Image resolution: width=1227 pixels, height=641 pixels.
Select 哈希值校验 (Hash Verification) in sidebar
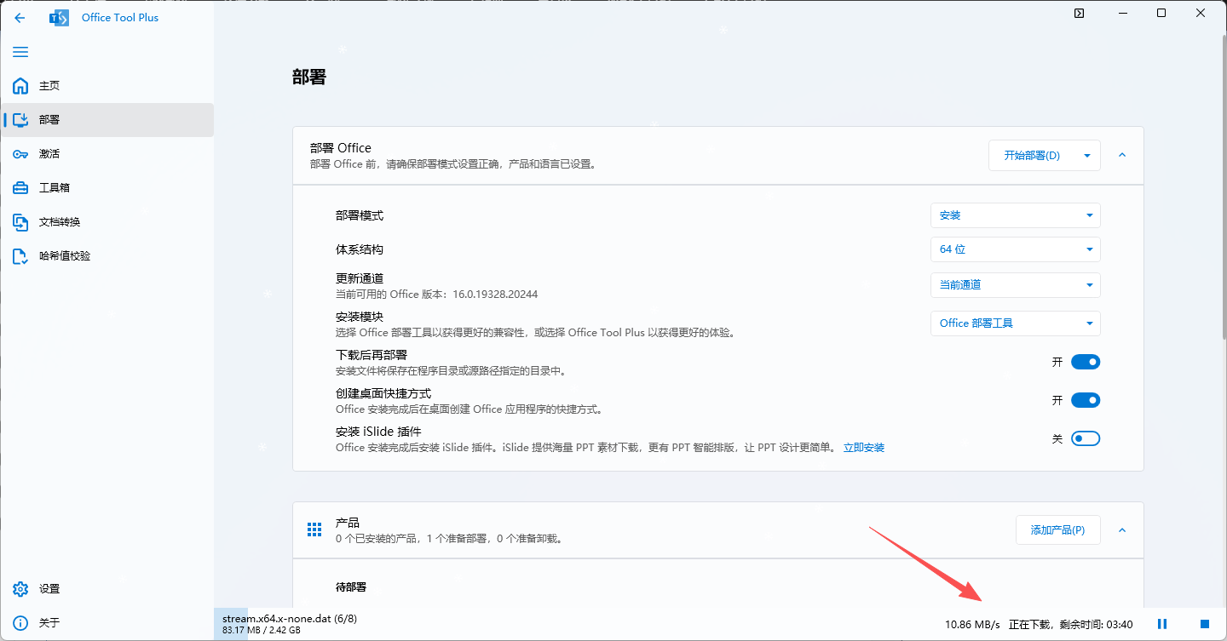point(60,255)
